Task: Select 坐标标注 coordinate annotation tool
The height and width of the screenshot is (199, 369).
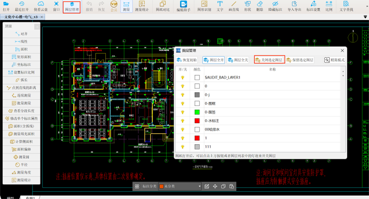Action: coord(21,65)
